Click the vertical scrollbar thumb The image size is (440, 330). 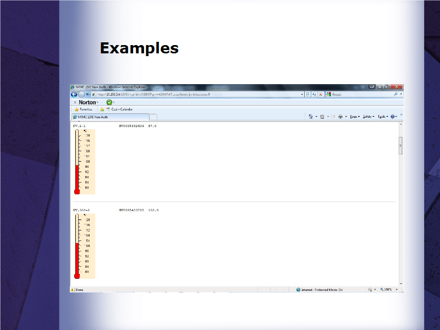(x=400, y=145)
